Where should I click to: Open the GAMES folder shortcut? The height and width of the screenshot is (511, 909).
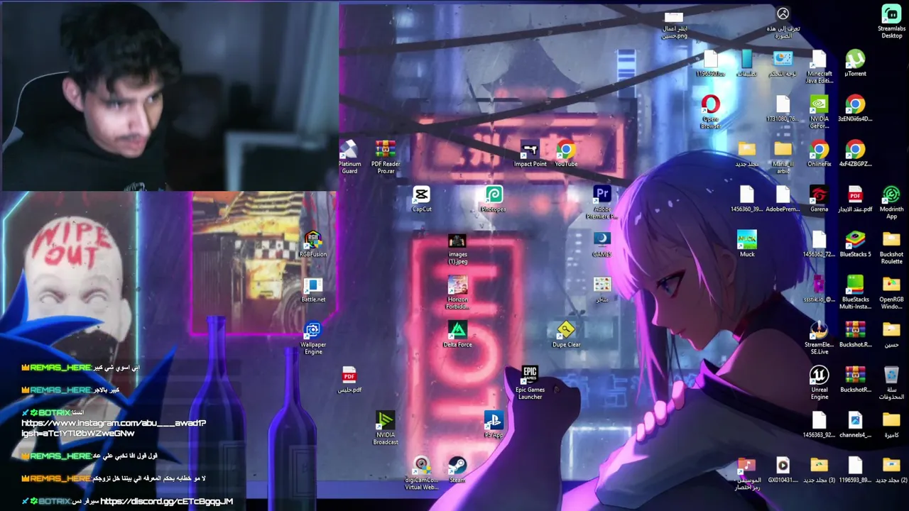[x=602, y=244]
